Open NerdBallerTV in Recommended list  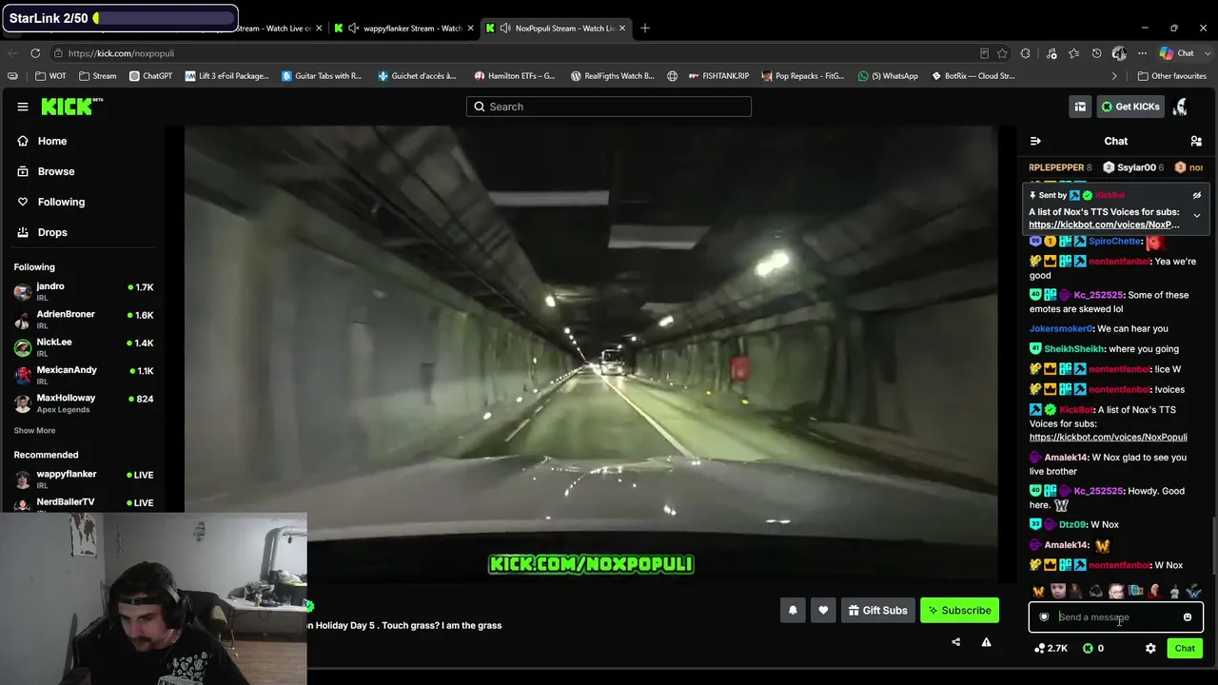[x=84, y=505]
